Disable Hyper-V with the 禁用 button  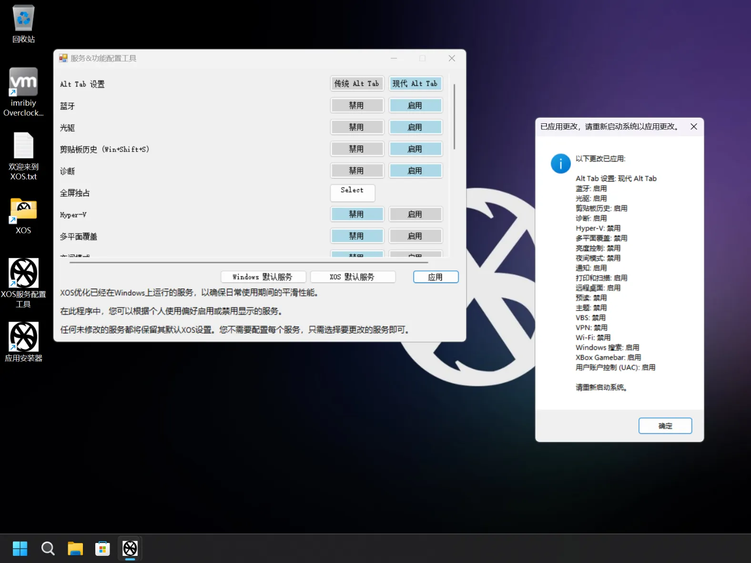click(357, 214)
